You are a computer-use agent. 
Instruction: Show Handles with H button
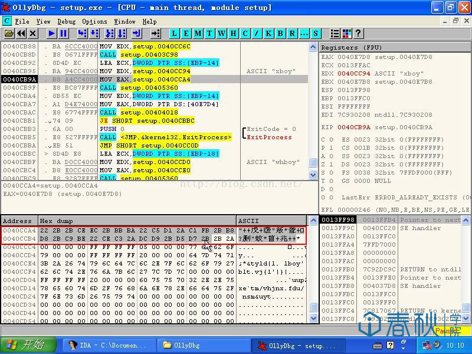pyautogui.click(x=233, y=34)
